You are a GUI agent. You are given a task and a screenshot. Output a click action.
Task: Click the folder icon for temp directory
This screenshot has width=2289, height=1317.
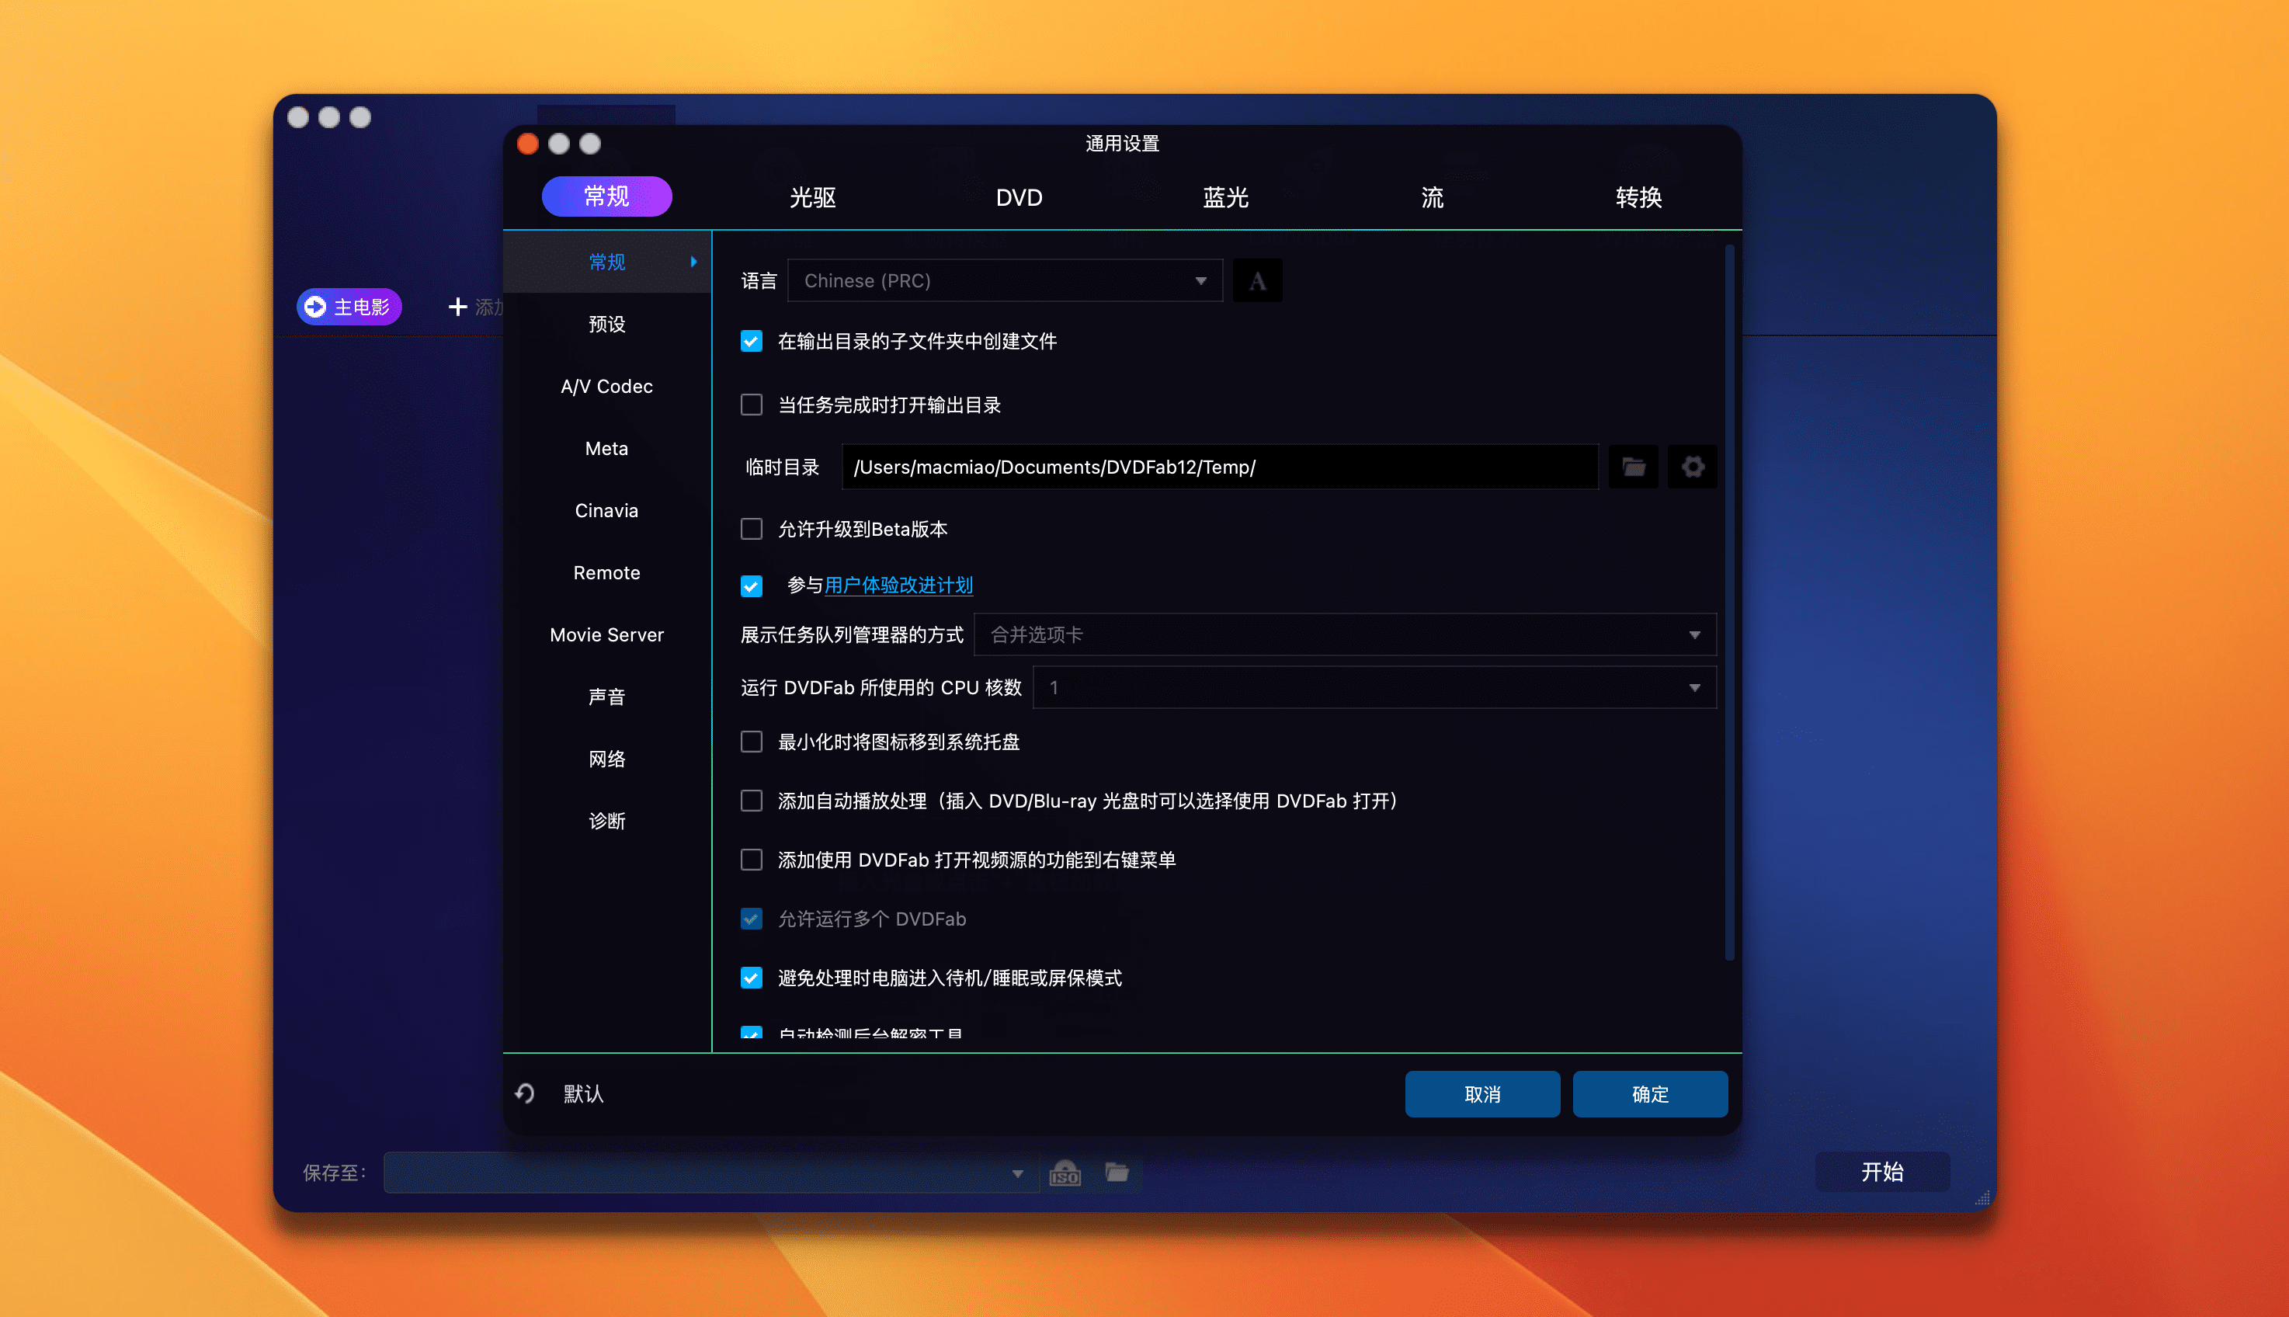1634,467
